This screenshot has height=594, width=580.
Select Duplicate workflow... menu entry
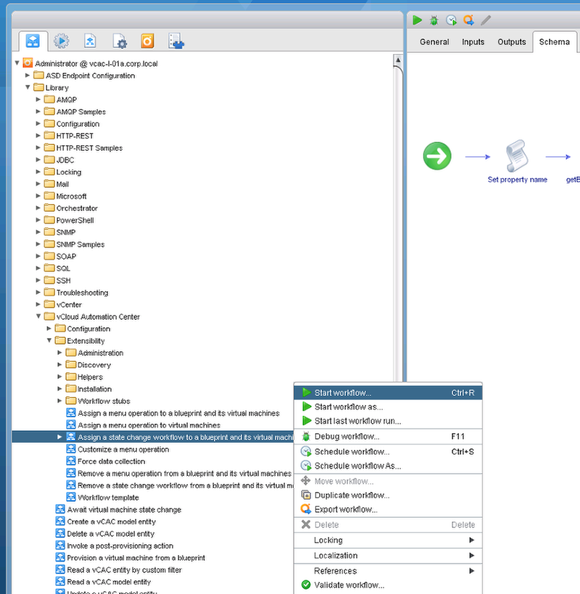(x=351, y=495)
